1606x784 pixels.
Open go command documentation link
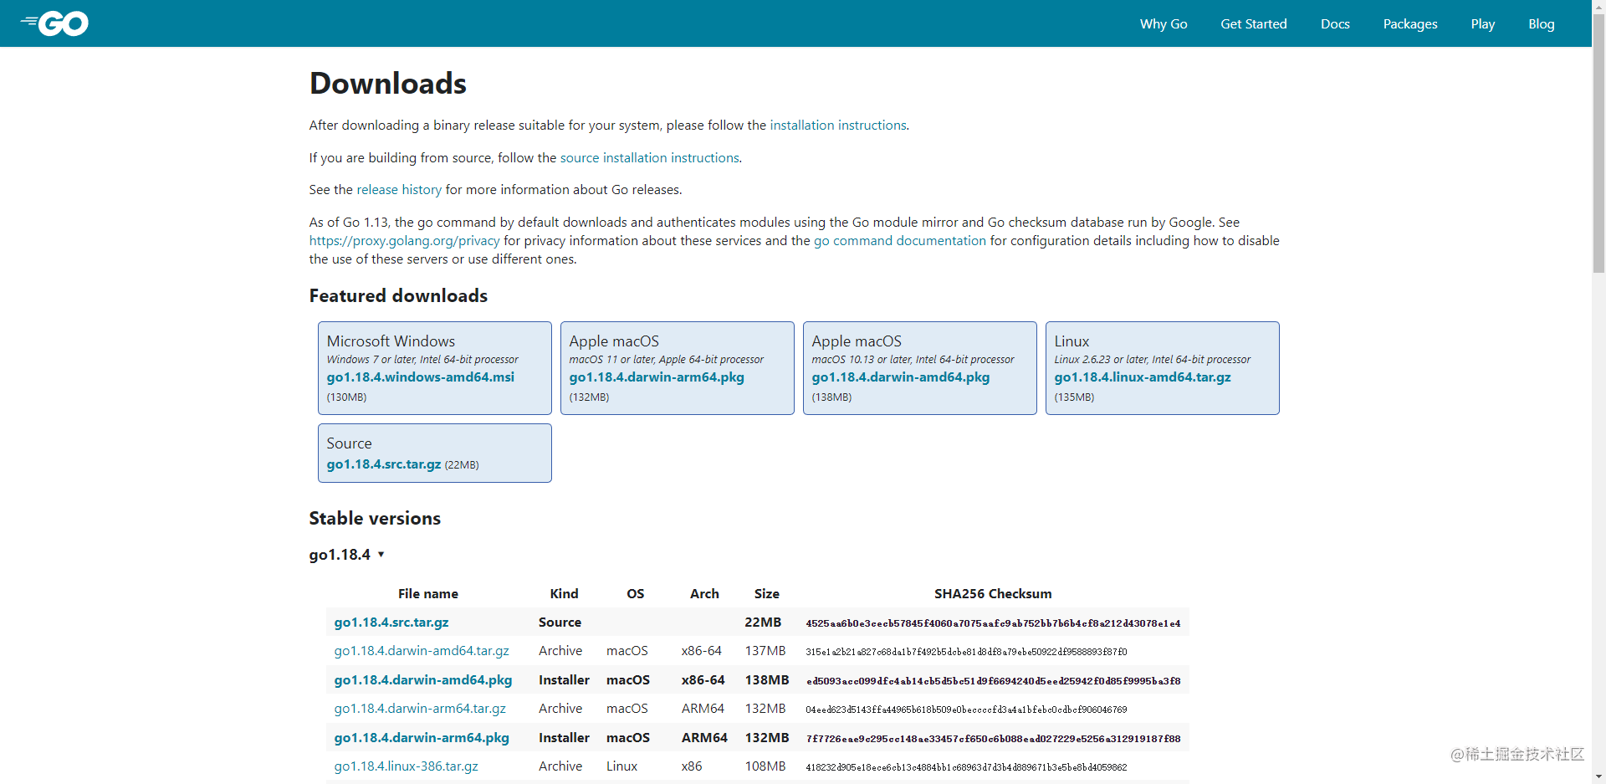click(x=900, y=241)
